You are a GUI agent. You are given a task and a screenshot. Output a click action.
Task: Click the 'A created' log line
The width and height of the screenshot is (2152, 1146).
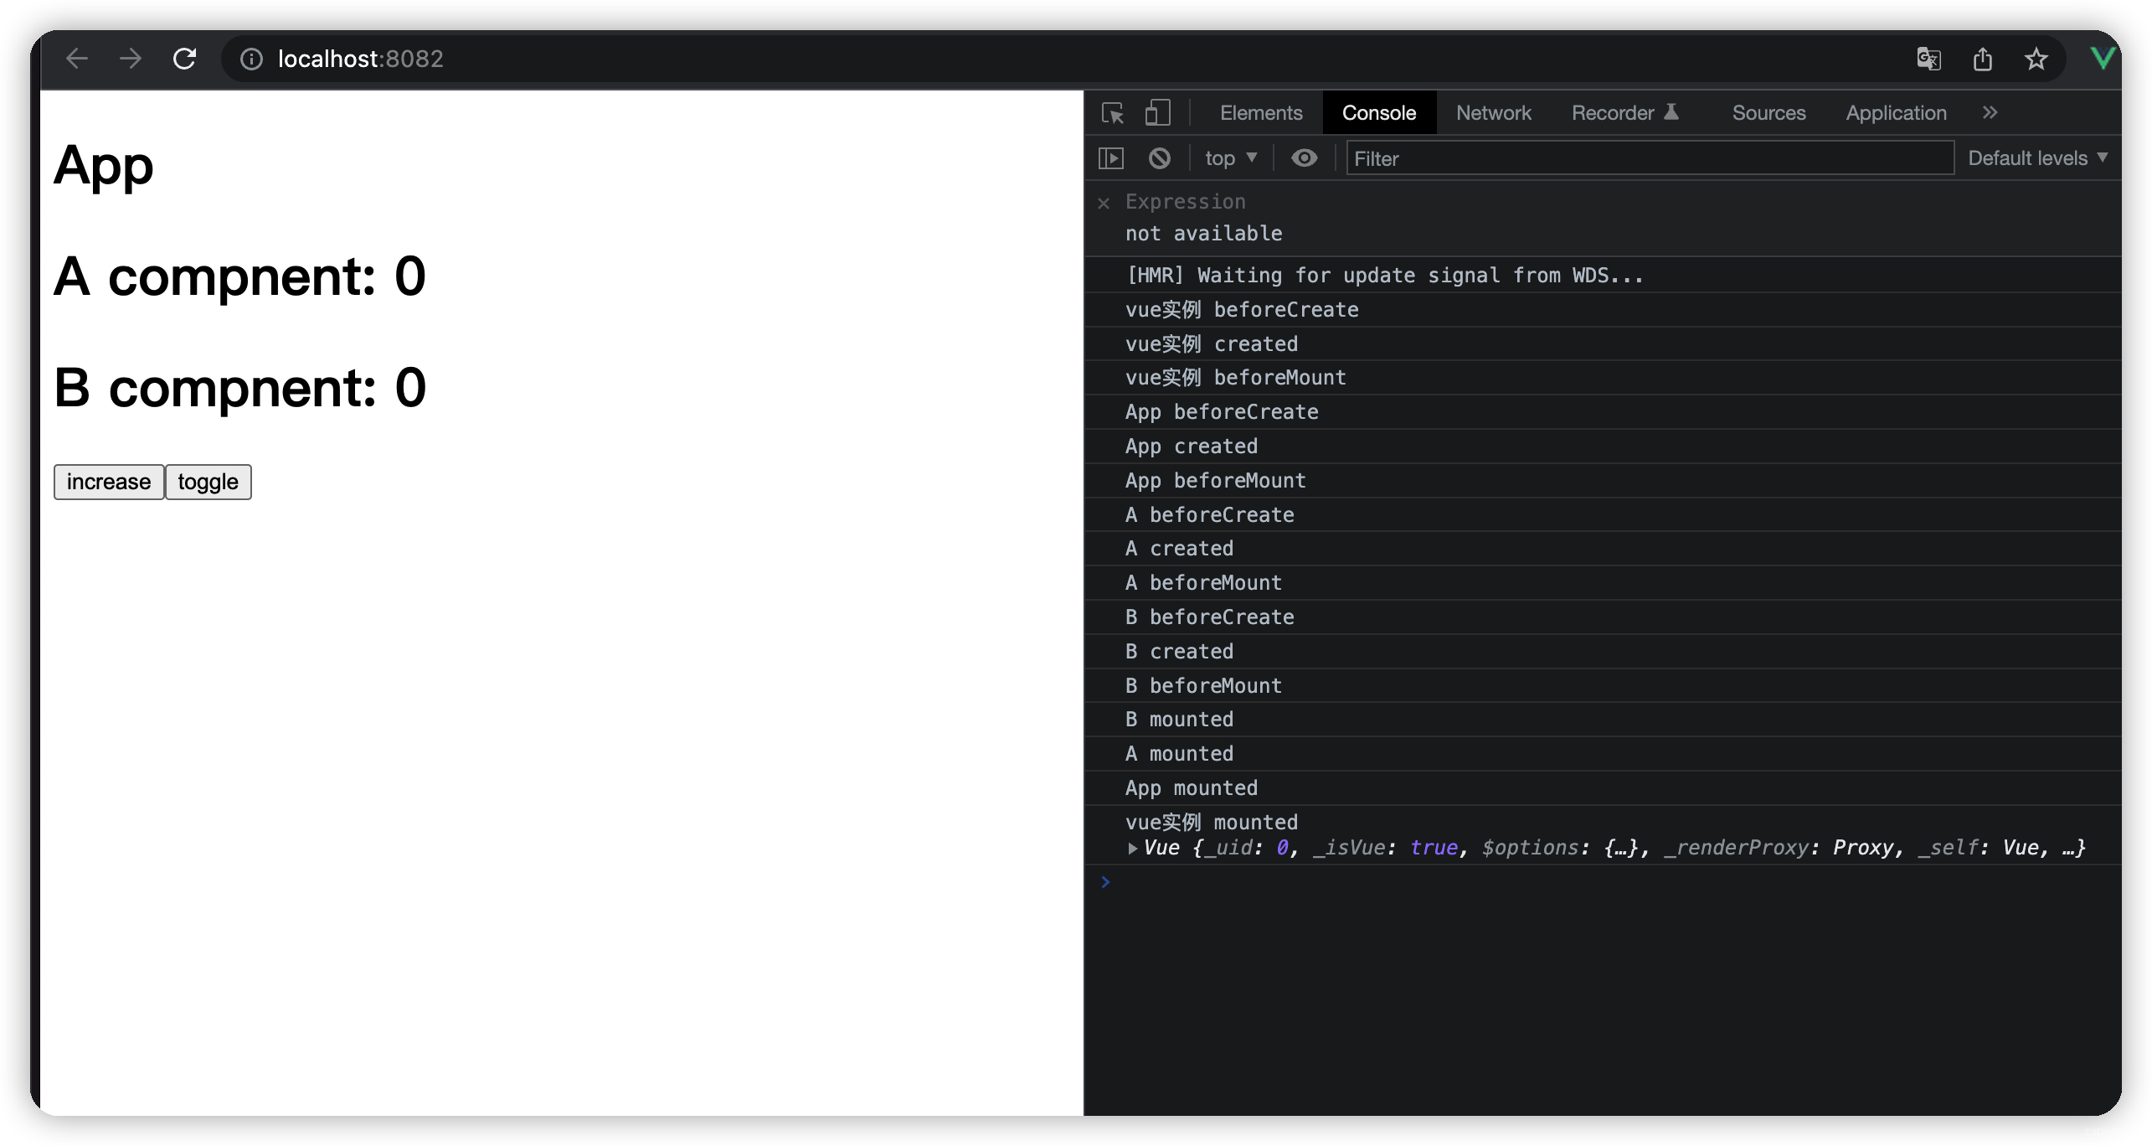[x=1603, y=549]
